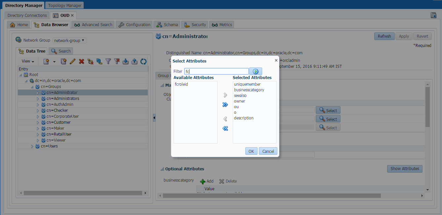This screenshot has height=215, width=442.
Task: Open the Directory Connections tab
Action: pos(27,16)
